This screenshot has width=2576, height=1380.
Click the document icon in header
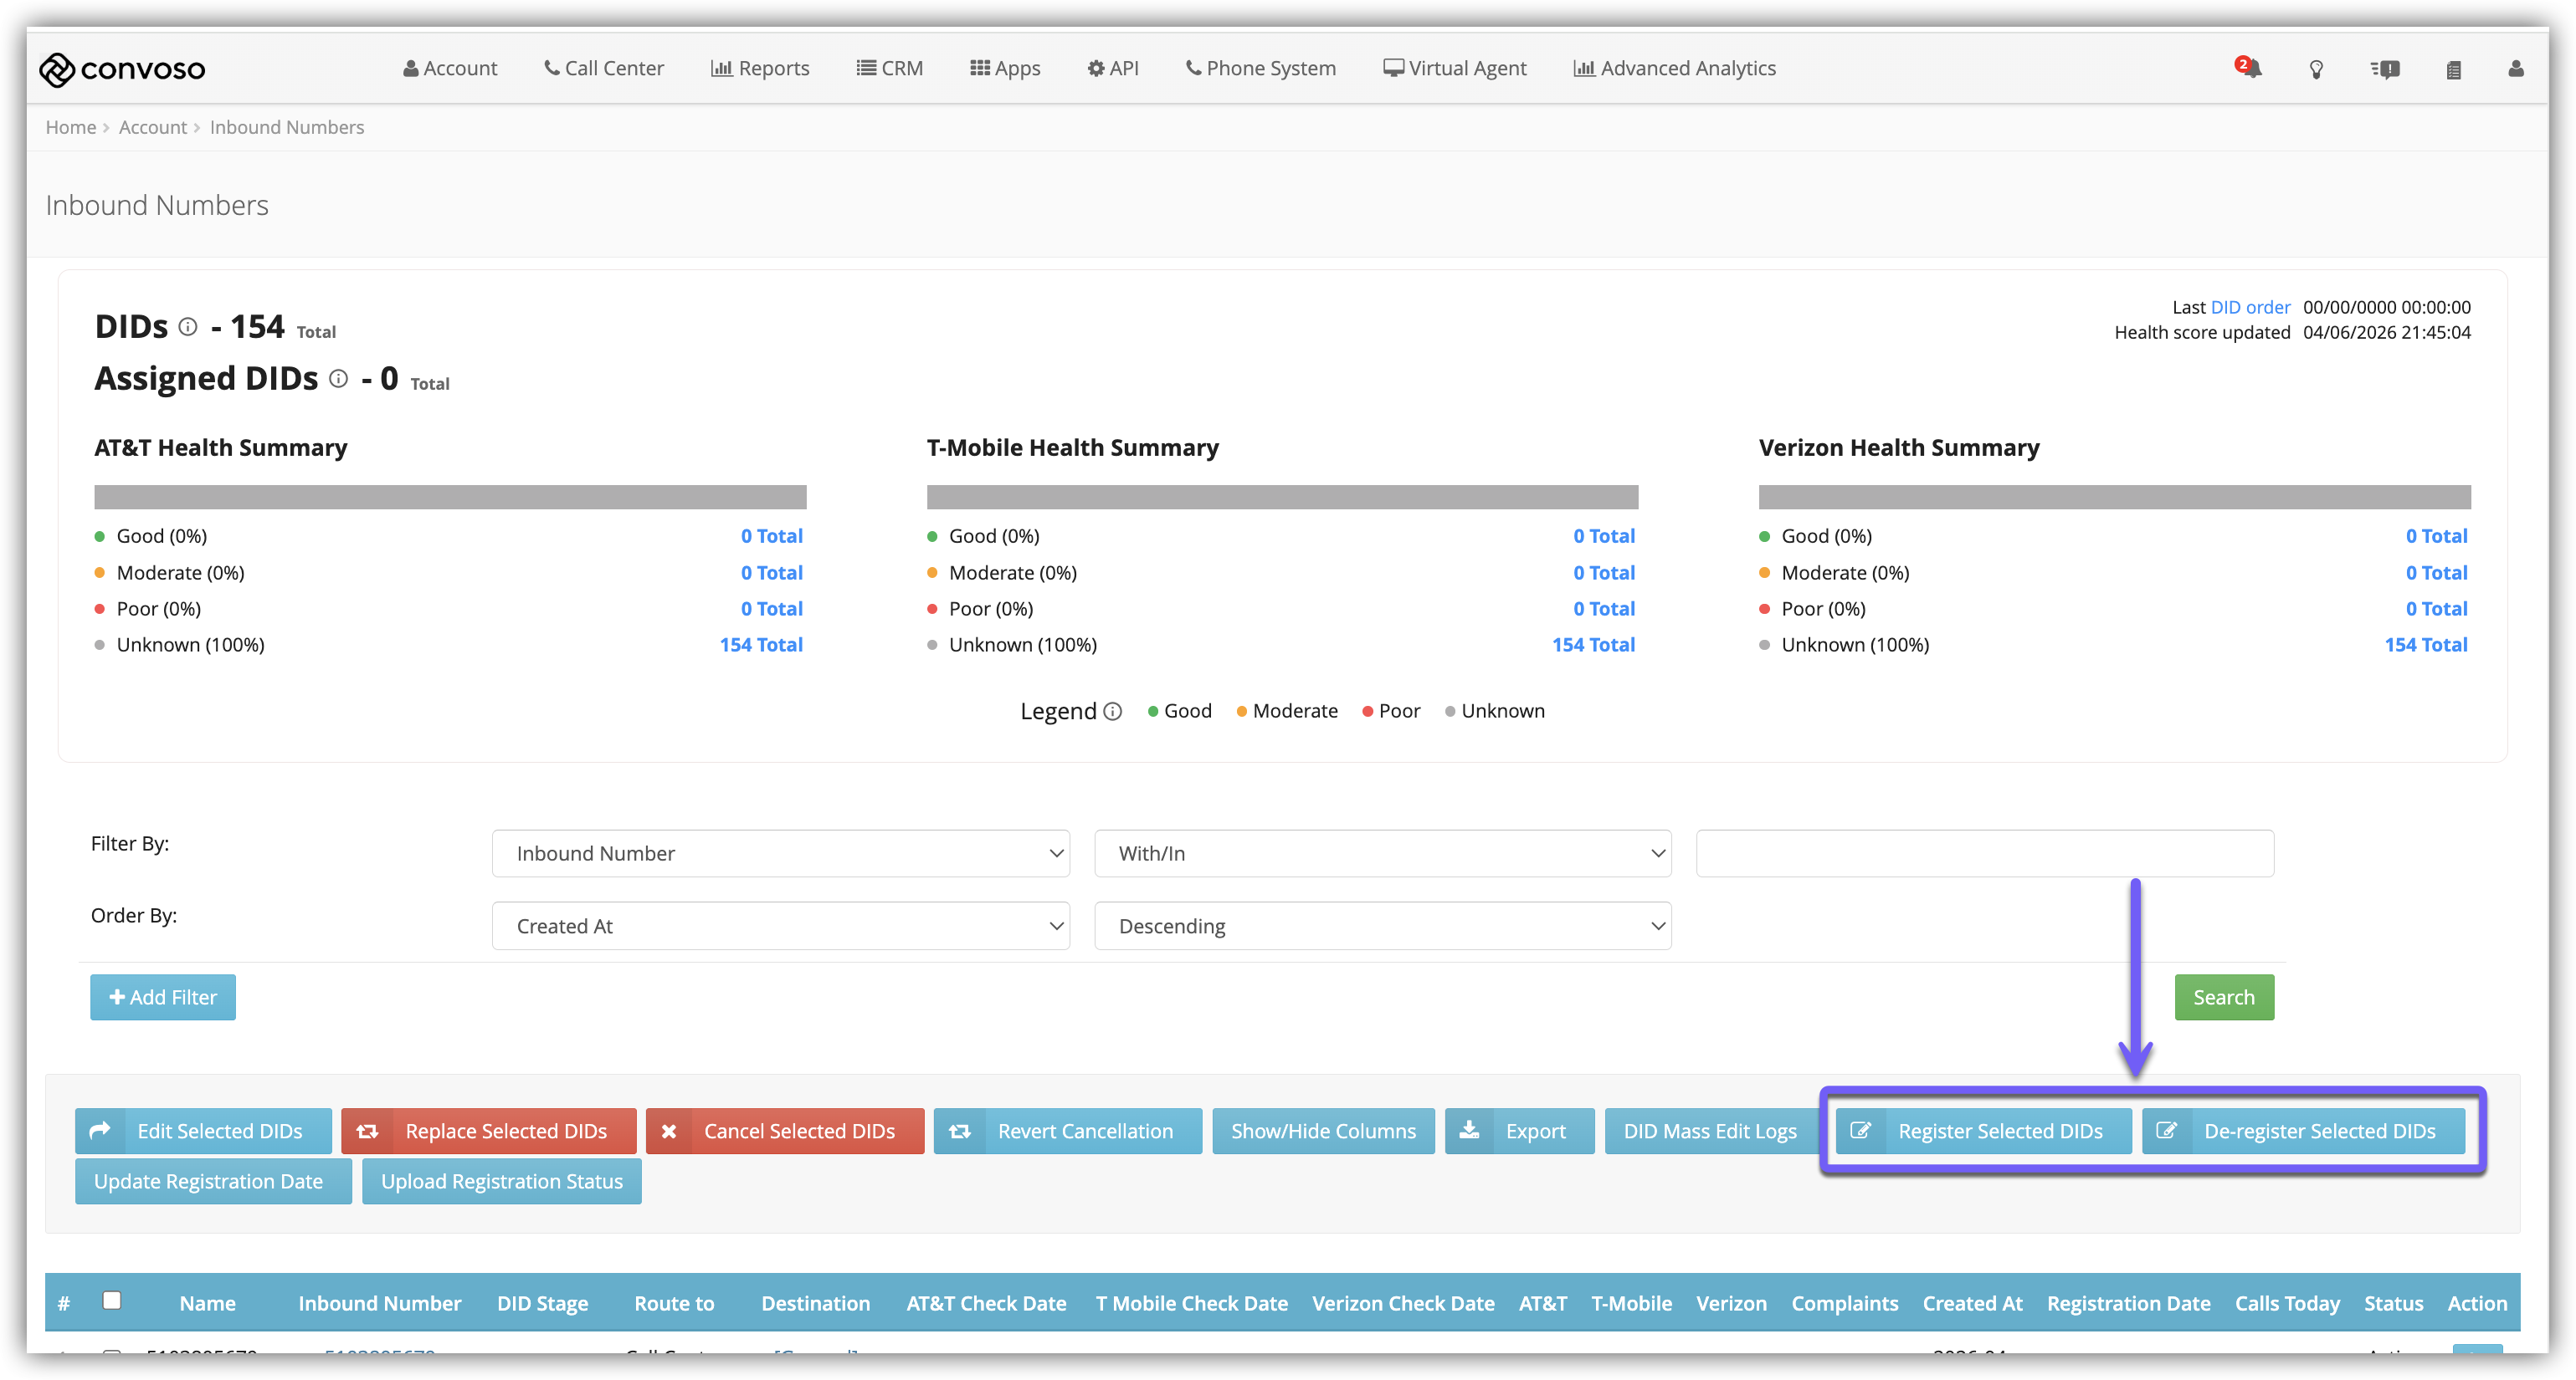click(x=2453, y=70)
